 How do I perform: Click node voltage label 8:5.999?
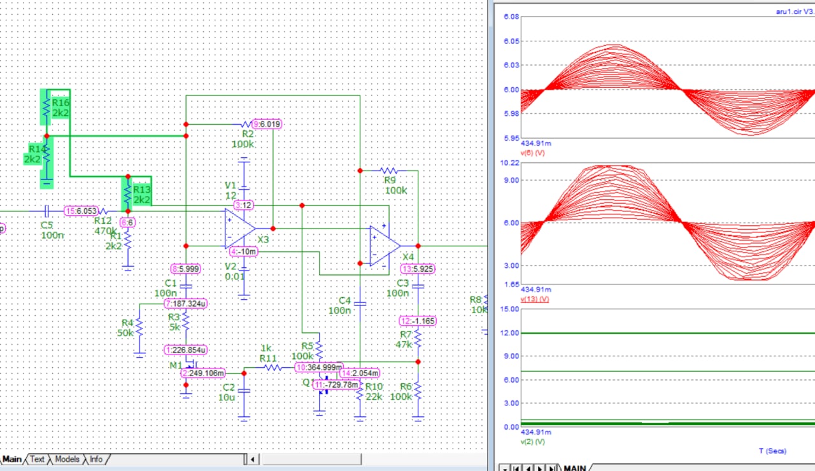(186, 269)
